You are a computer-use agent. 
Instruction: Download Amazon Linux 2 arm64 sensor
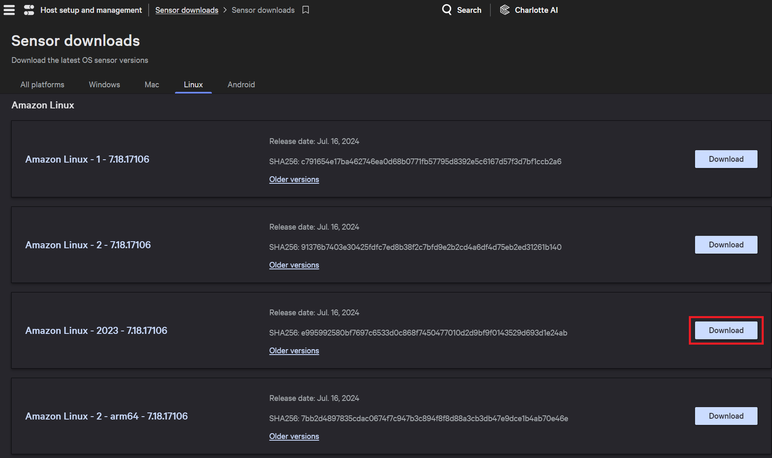point(726,416)
